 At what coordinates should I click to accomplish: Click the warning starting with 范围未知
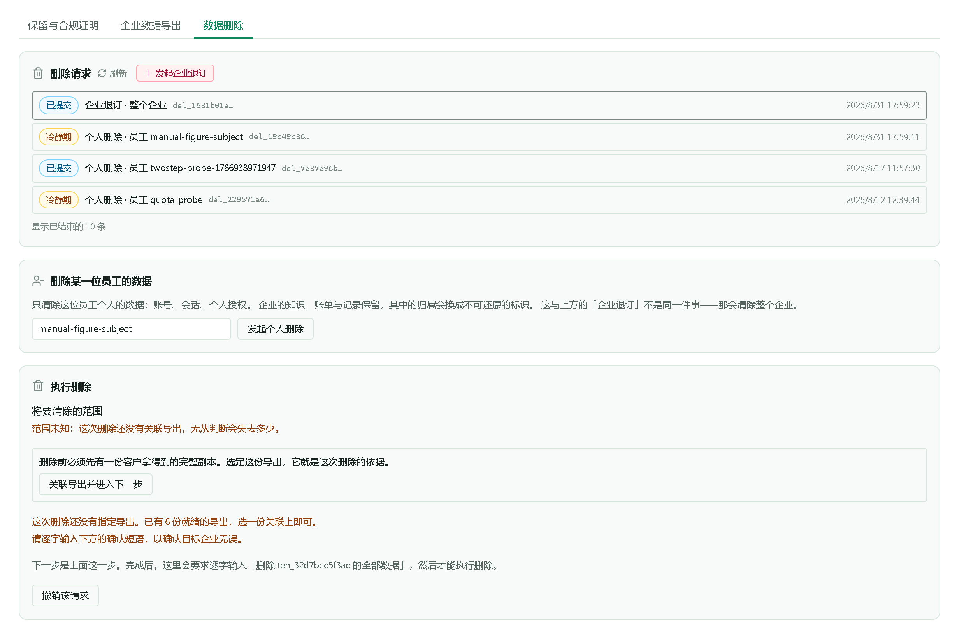[x=157, y=428]
